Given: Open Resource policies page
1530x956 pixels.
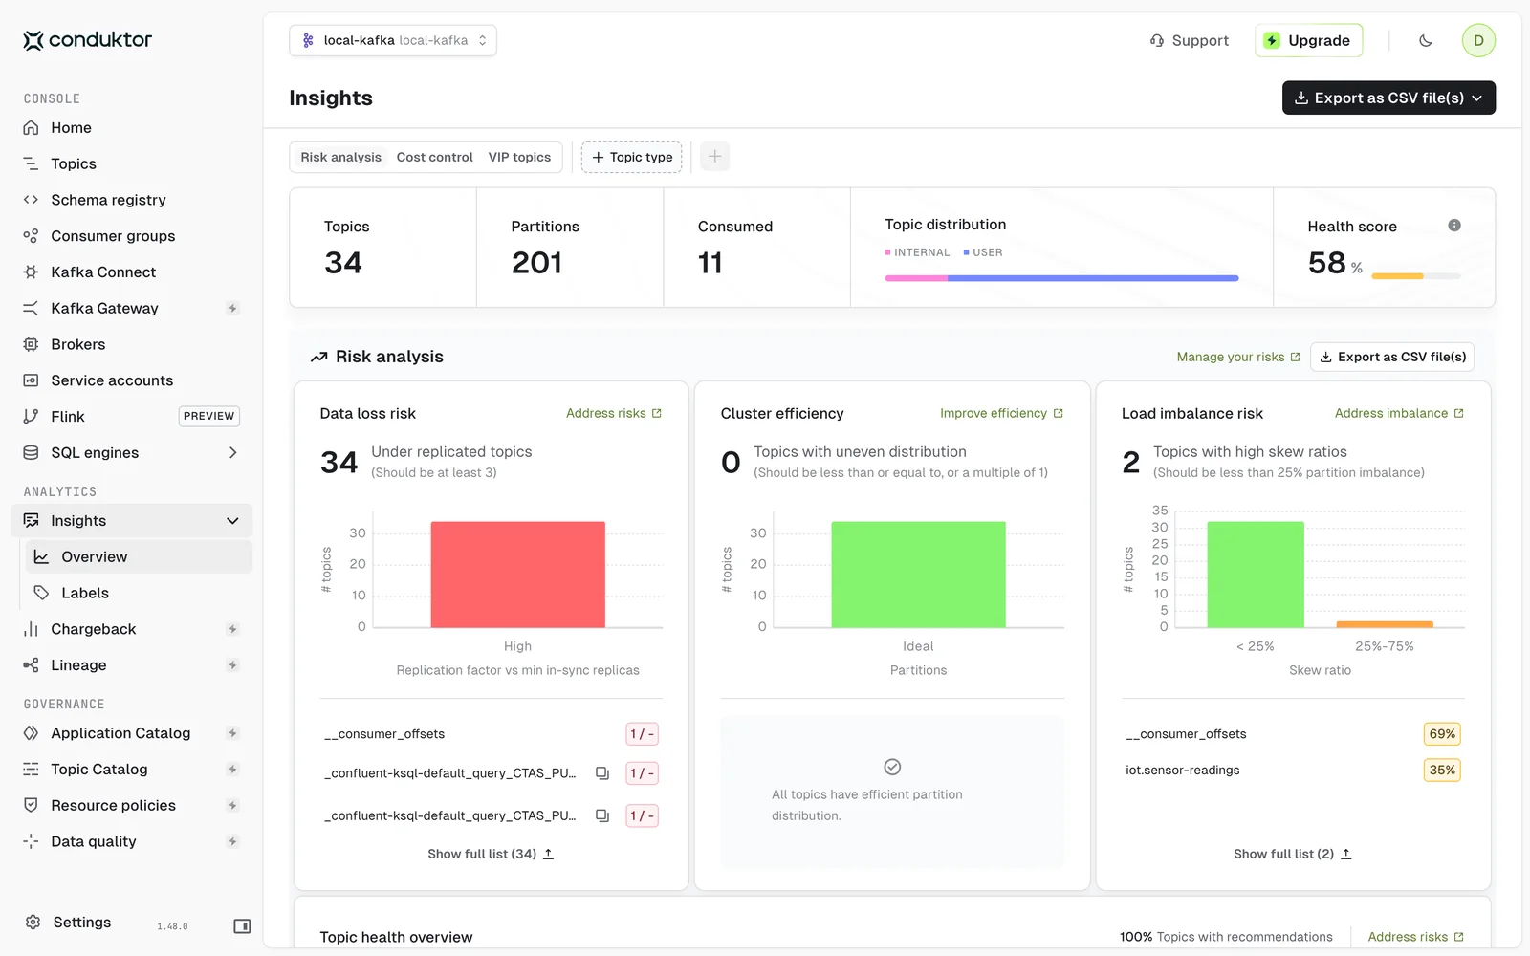Looking at the screenshot, I should pos(132,805).
